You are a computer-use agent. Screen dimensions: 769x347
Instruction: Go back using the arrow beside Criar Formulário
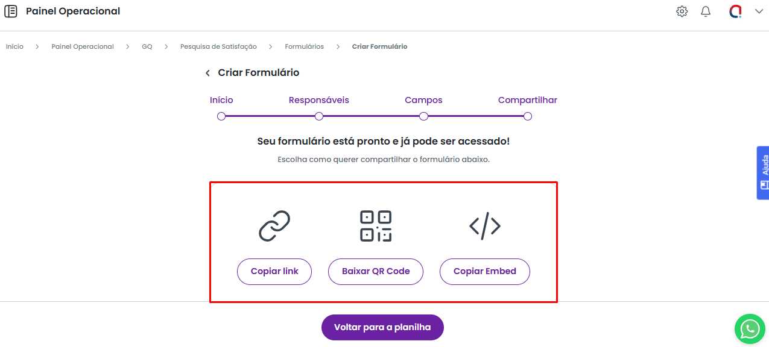pos(207,73)
